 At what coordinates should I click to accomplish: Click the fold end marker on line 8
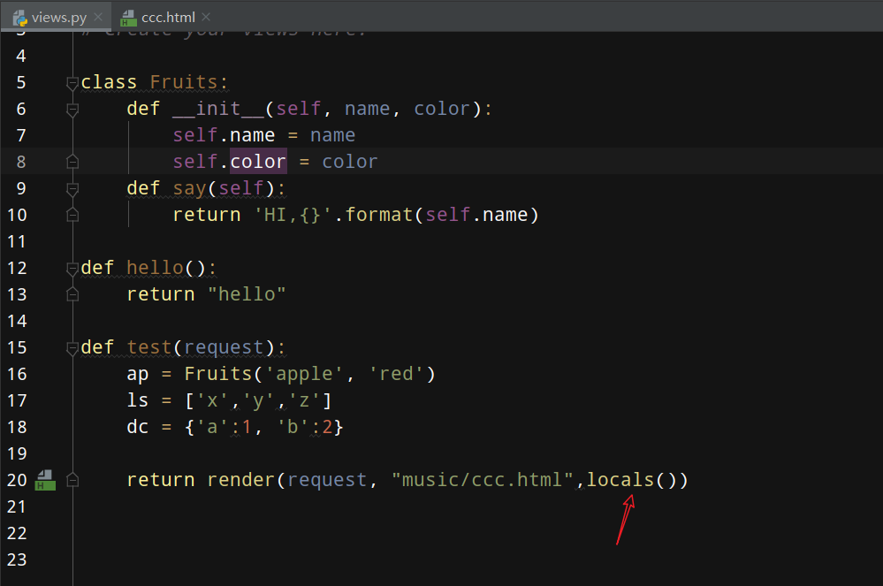pyautogui.click(x=72, y=162)
